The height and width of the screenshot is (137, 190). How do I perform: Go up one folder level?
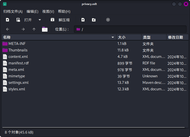click(x=34, y=29)
